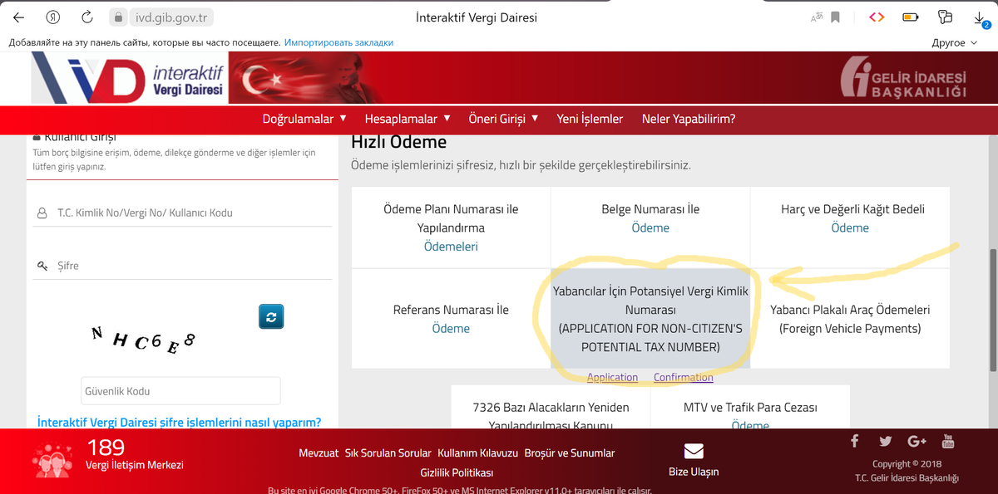
Task: Open the collections icon in toolbar
Action: point(945,17)
